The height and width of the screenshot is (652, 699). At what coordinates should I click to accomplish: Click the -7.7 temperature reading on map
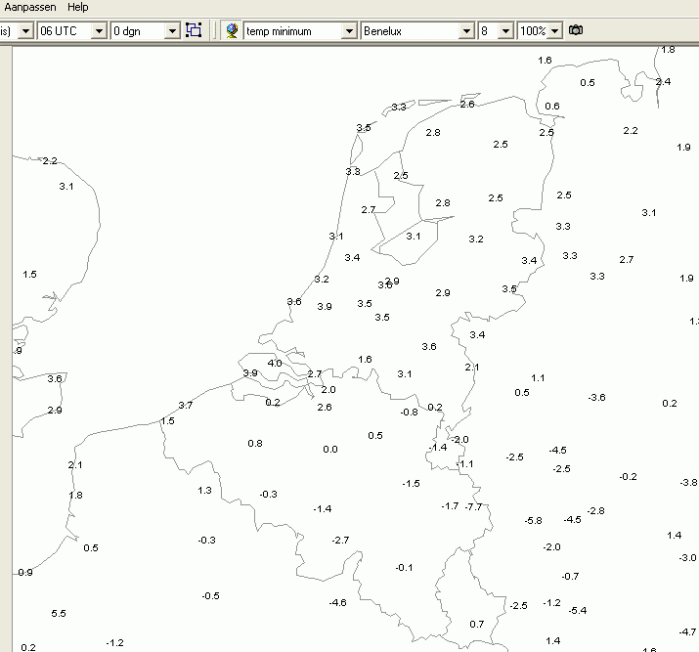pos(473,506)
